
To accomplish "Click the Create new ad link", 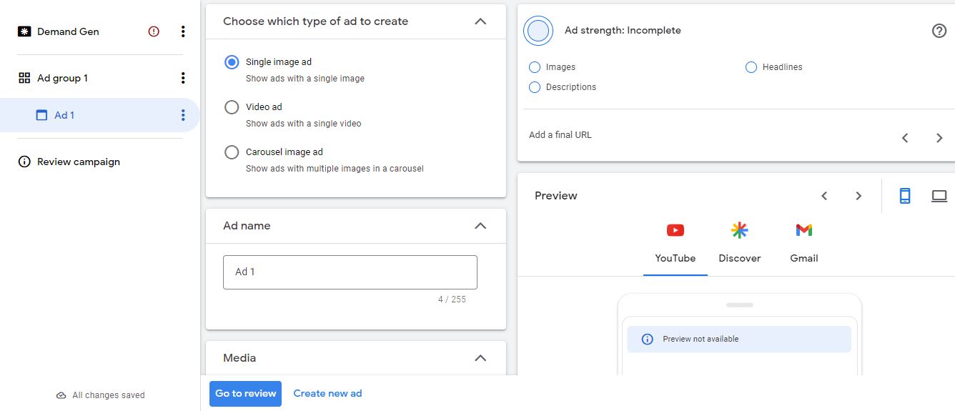I will pyautogui.click(x=327, y=393).
